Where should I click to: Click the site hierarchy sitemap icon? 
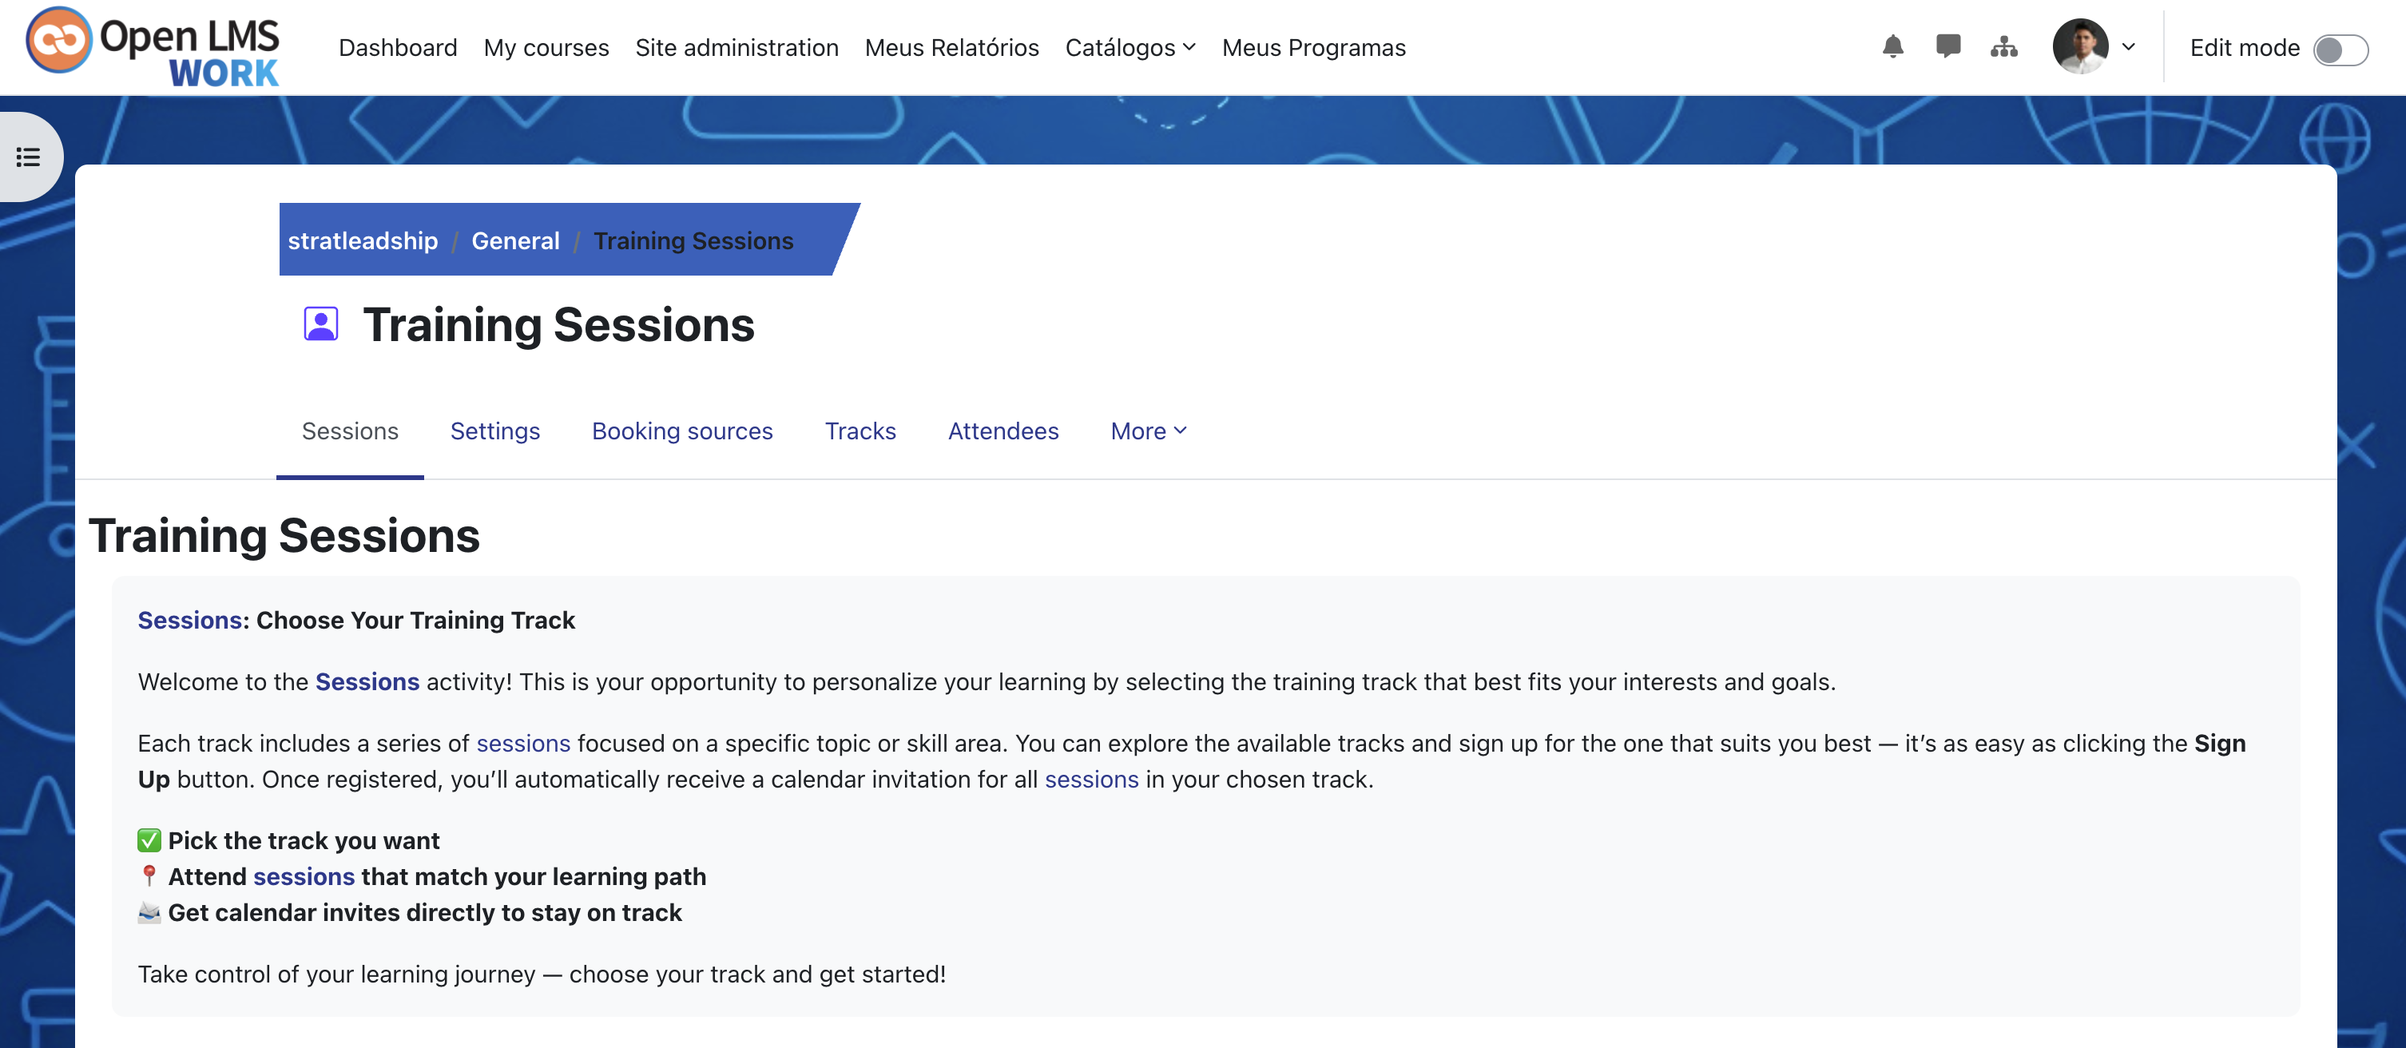2003,46
